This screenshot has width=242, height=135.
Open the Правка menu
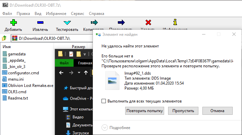23,14
